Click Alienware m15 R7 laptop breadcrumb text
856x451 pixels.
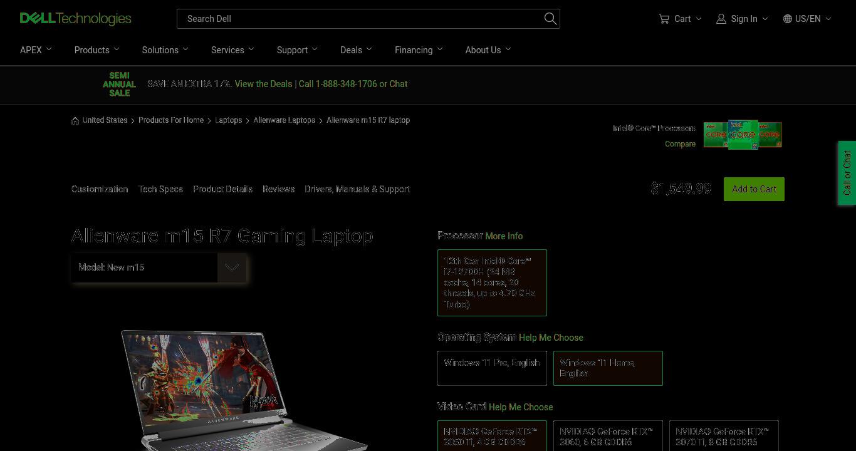pyautogui.click(x=368, y=120)
